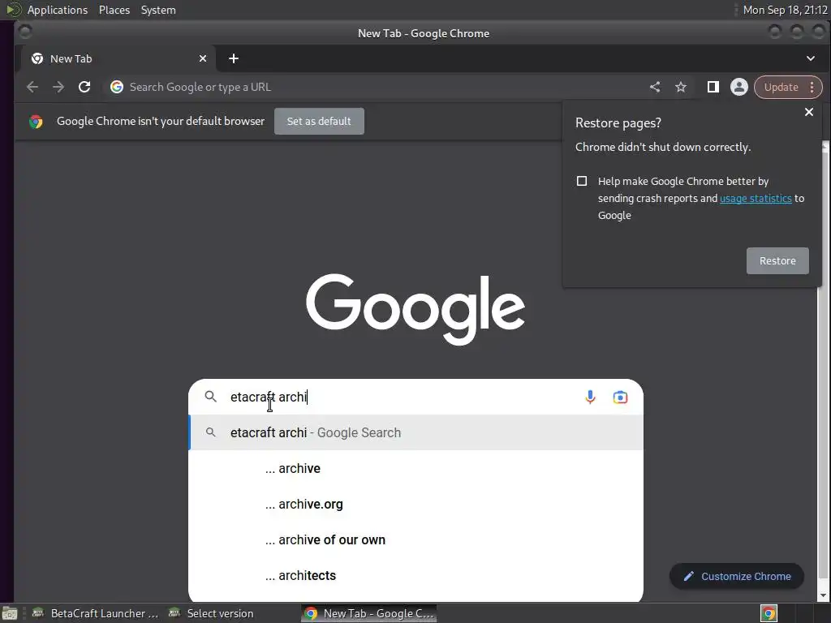This screenshot has width=831, height=623.
Task: Open the applications menu logo icon
Action: pos(14,10)
